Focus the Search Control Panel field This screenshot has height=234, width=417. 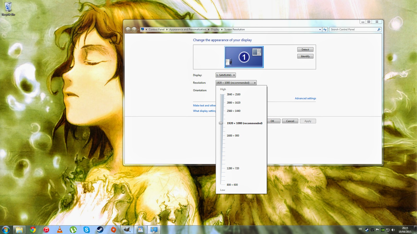(353, 30)
